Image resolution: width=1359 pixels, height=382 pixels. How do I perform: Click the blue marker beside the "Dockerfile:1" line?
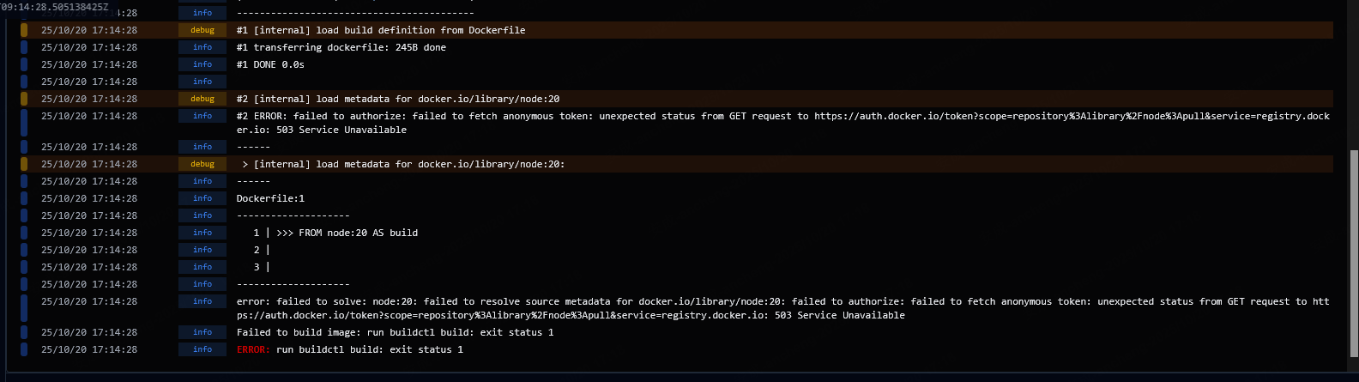point(24,198)
